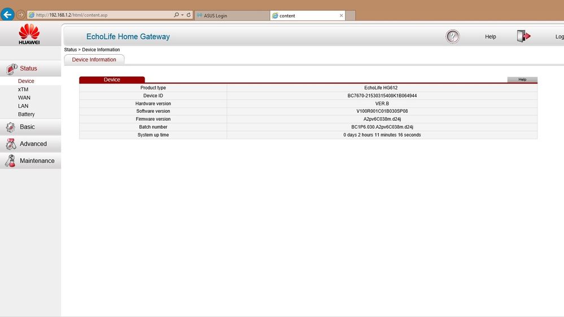Expand the Basic sidebar menu
Image resolution: width=564 pixels, height=317 pixels.
tap(27, 127)
